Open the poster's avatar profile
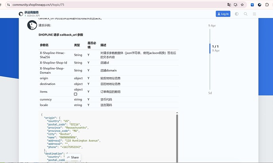Image resolution: width=273 pixels, height=163 pixels. 32,25
